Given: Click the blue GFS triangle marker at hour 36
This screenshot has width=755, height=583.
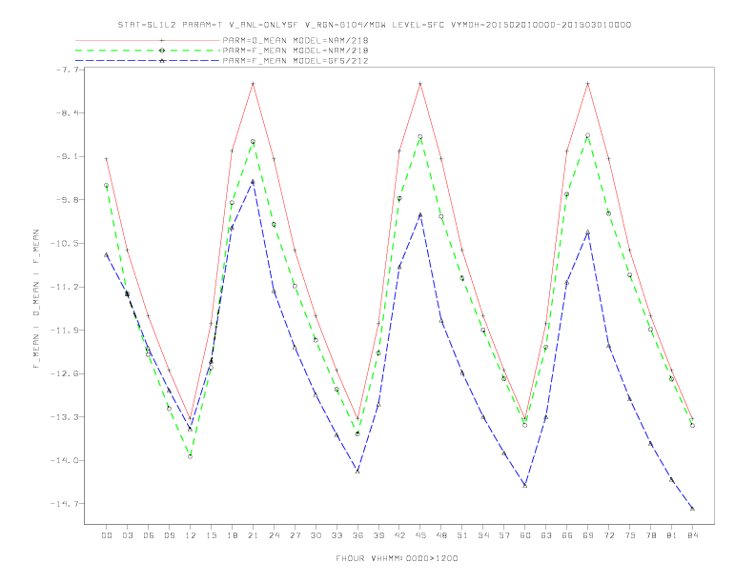Looking at the screenshot, I should pyautogui.click(x=357, y=471).
